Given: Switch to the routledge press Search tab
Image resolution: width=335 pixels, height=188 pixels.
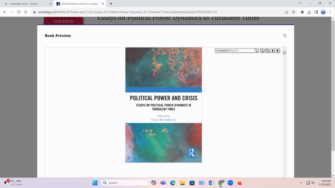Looking at the screenshot, I should click(x=26, y=4).
